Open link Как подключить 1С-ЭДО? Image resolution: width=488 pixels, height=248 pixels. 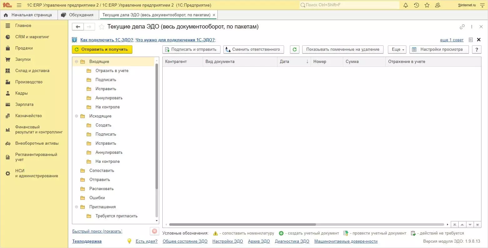(x=107, y=40)
